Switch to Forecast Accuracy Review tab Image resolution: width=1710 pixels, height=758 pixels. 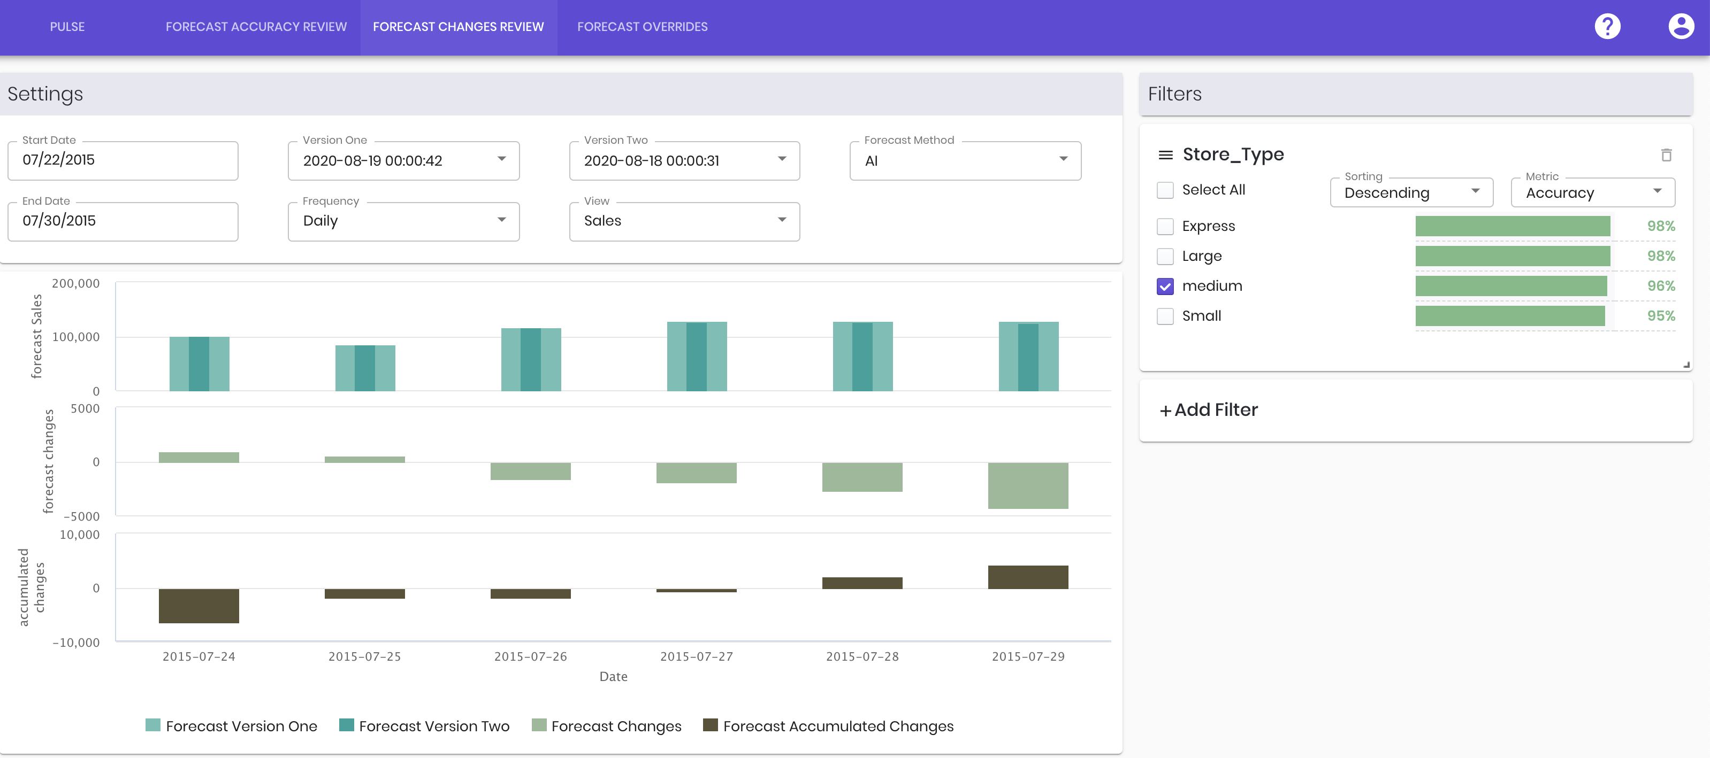coord(256,27)
